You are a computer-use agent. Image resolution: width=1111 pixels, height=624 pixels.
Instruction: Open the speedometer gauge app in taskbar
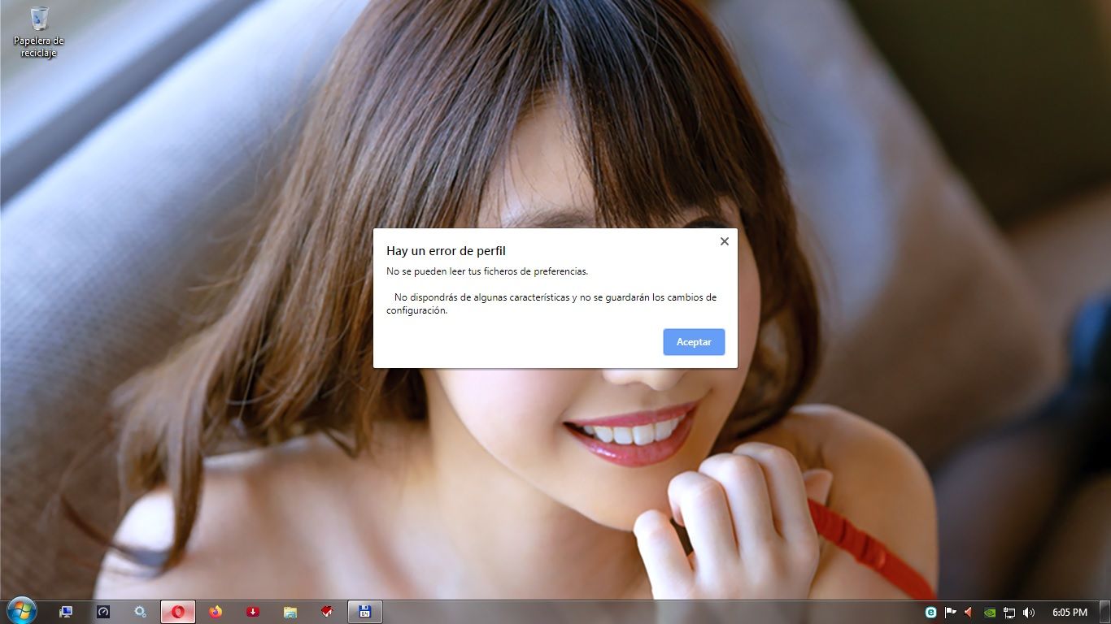103,612
